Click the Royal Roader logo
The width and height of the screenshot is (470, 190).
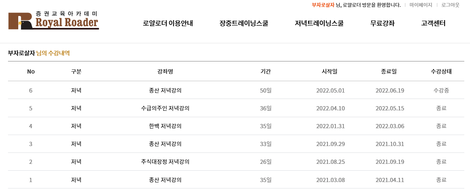pyautogui.click(x=54, y=20)
